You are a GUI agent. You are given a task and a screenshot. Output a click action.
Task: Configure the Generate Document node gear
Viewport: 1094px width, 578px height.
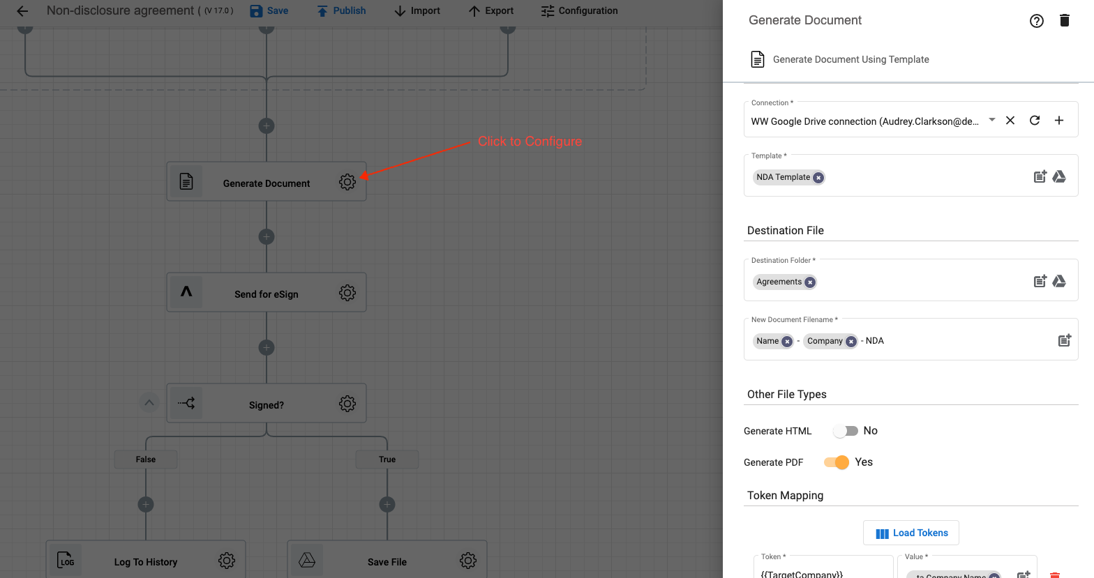(347, 182)
